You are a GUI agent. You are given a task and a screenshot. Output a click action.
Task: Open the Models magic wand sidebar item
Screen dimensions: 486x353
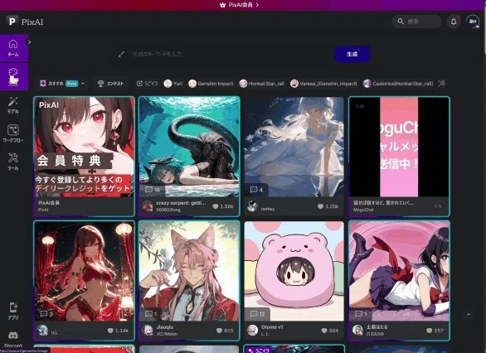click(x=13, y=105)
